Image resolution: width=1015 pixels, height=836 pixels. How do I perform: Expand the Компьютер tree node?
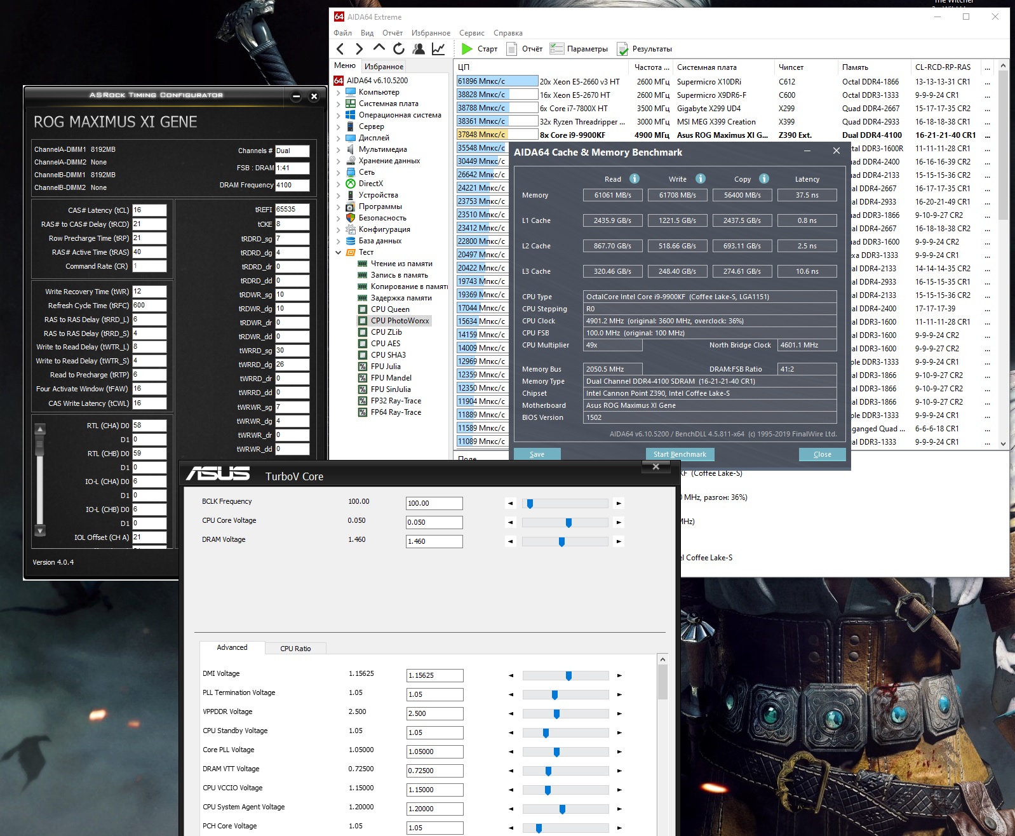[x=339, y=92]
